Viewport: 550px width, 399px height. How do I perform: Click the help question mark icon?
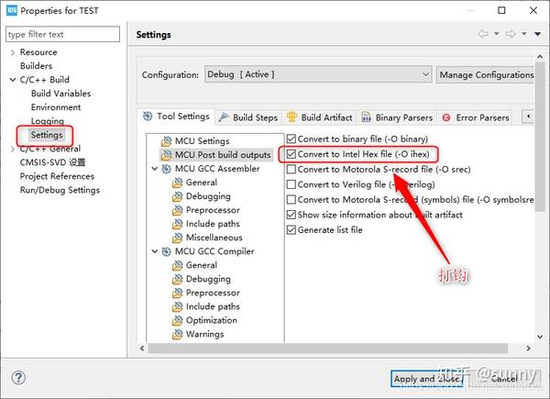[18, 377]
